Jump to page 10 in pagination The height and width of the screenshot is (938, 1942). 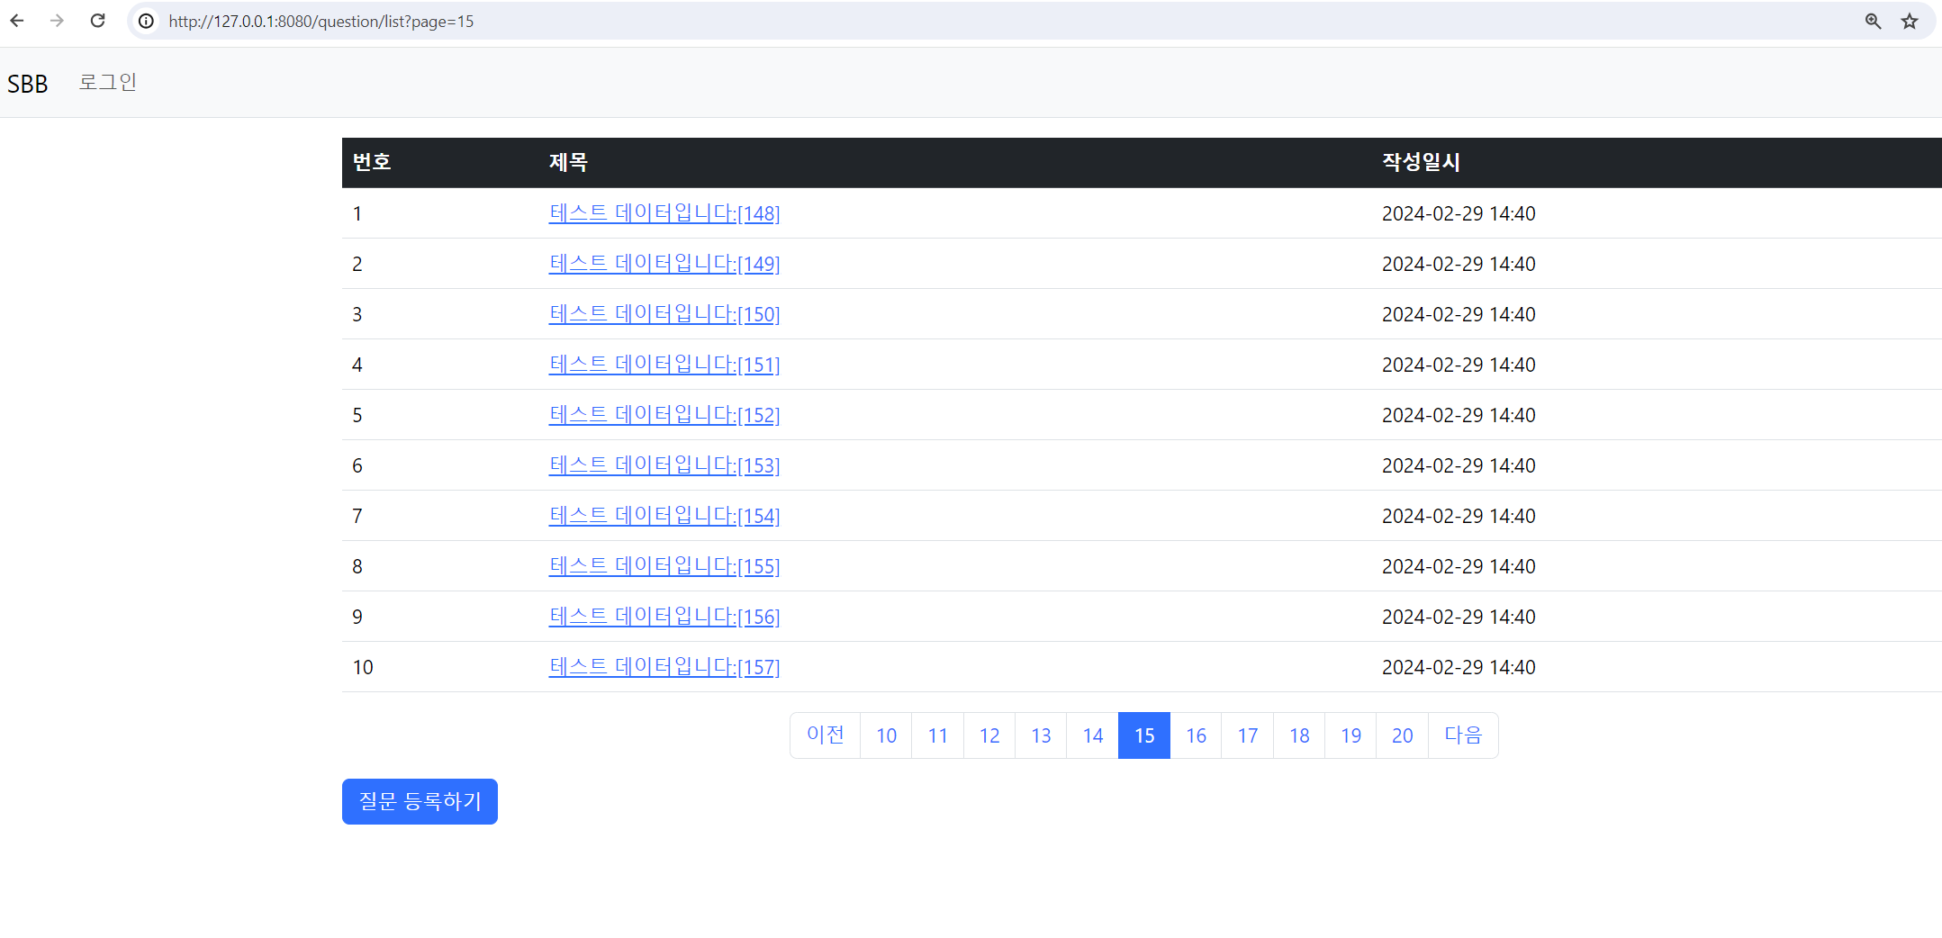[887, 735]
